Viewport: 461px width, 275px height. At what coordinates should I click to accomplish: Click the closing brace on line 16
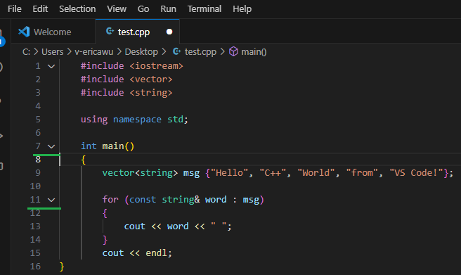click(62, 267)
